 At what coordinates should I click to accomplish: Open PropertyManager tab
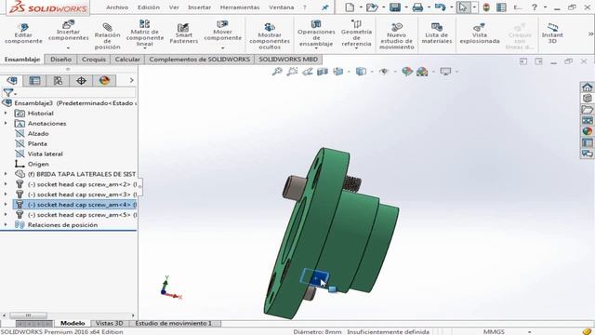pos(34,81)
